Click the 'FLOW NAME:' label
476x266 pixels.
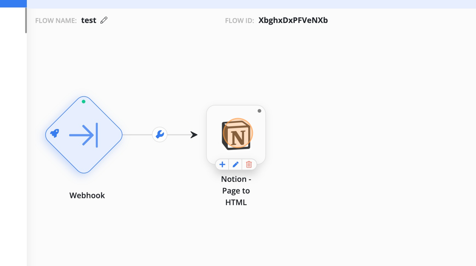pos(56,21)
